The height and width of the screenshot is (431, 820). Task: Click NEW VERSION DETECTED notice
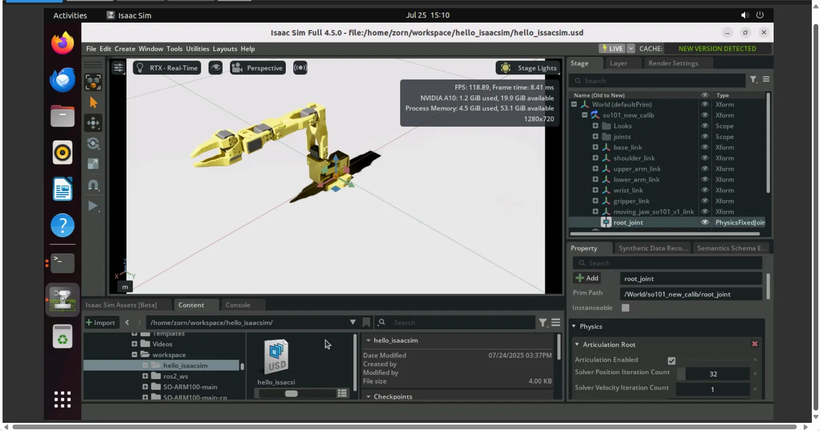[717, 49]
